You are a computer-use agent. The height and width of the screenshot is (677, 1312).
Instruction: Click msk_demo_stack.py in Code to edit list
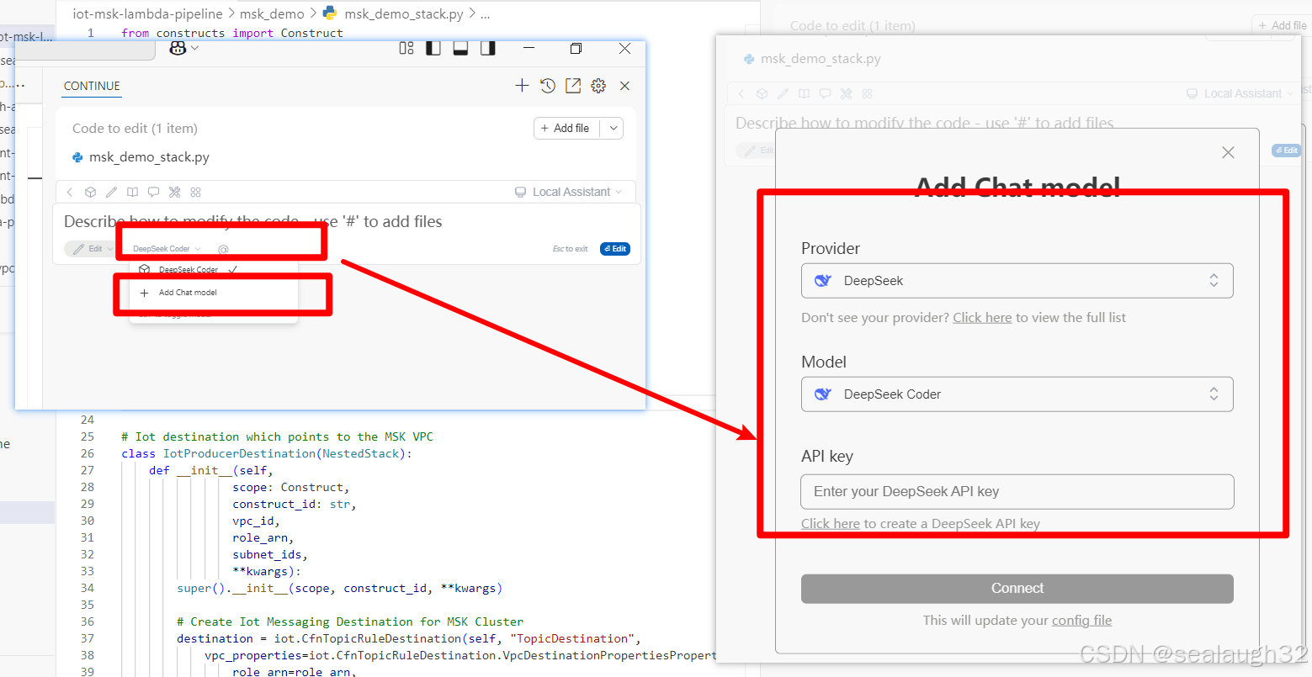[x=149, y=157]
